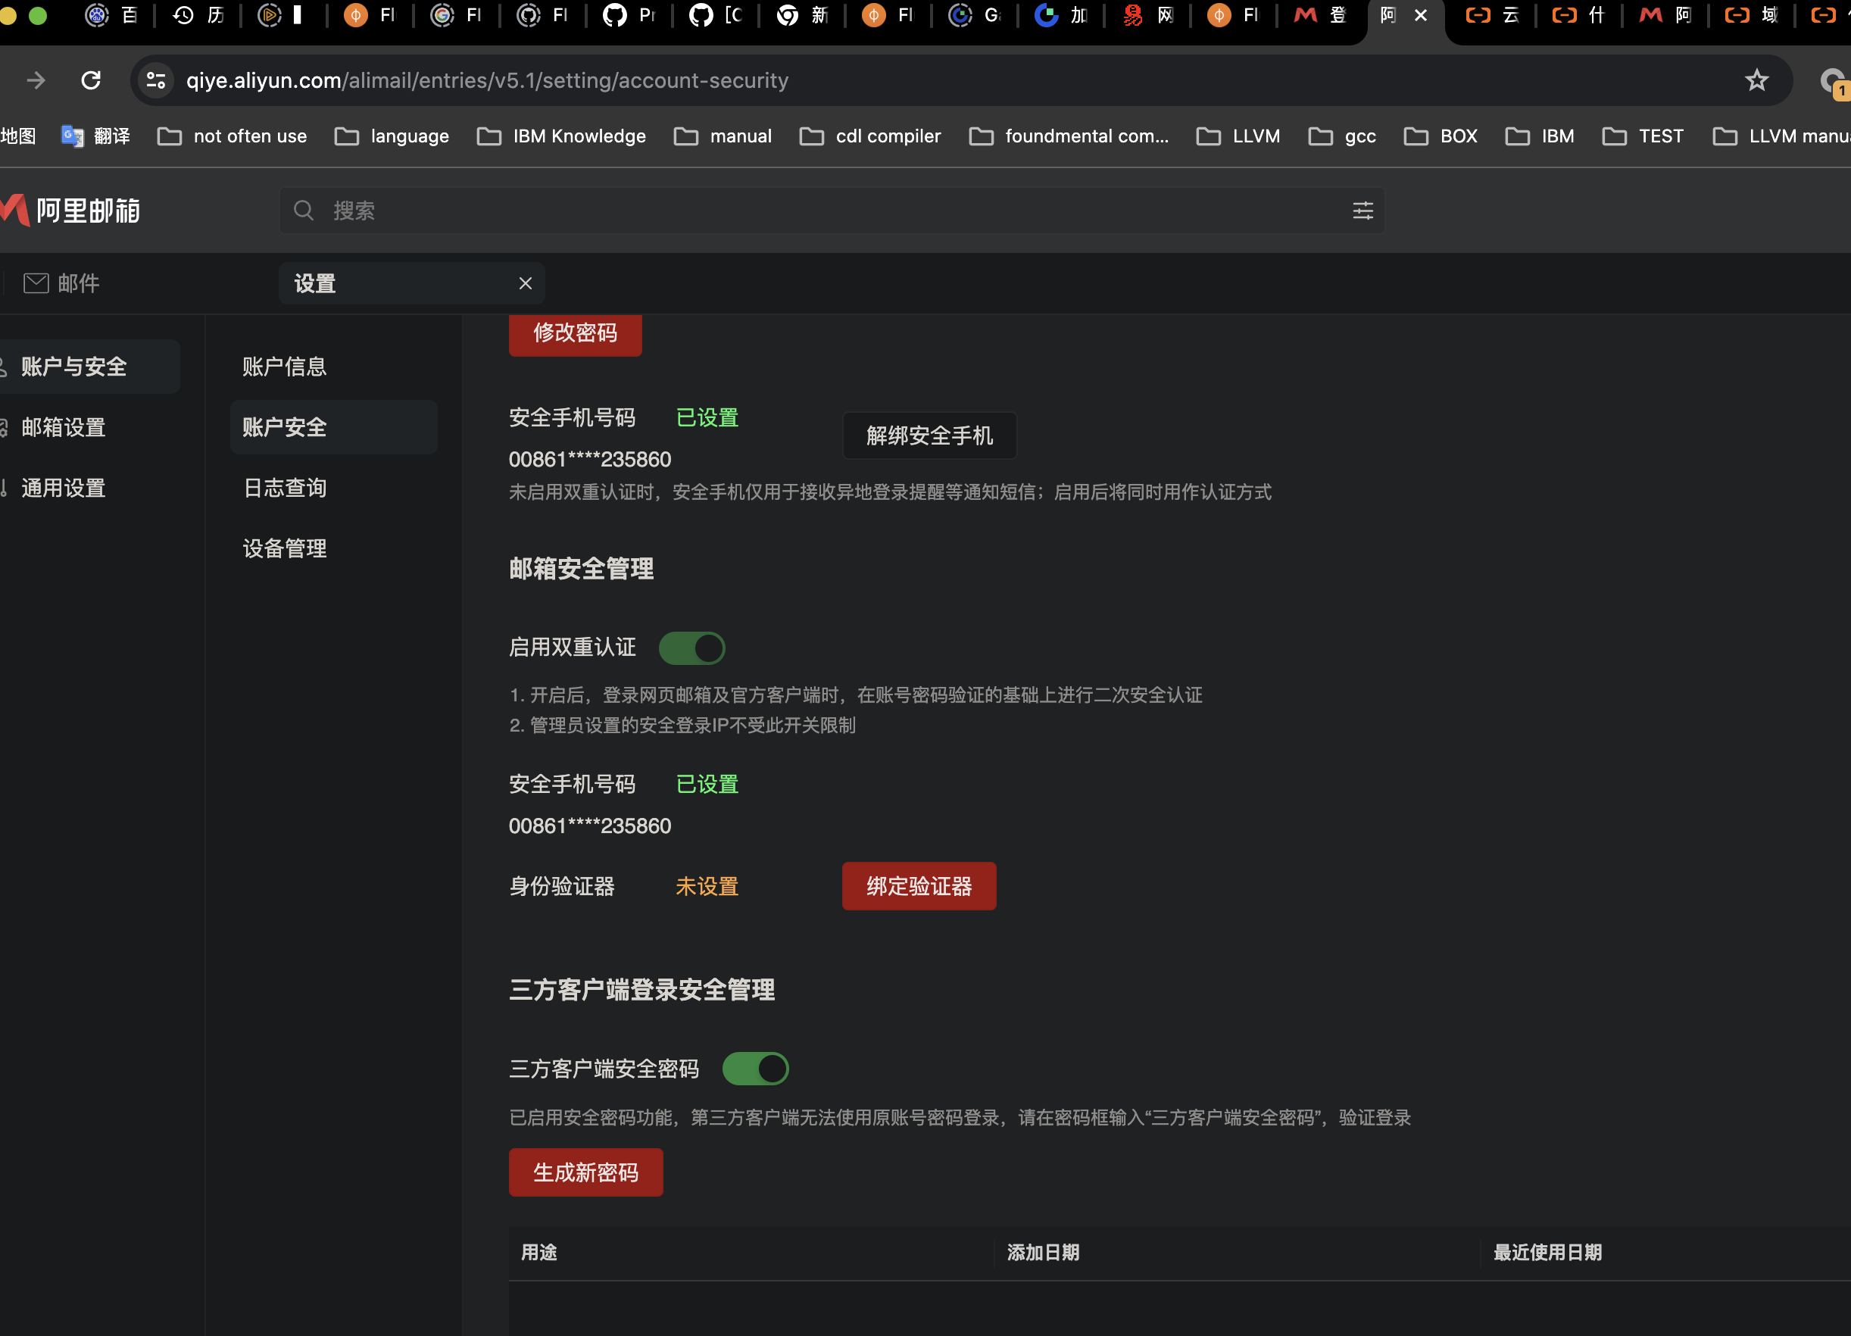The image size is (1851, 1336).
Task: Open the gcc bookmark folder
Action: pos(1342,136)
